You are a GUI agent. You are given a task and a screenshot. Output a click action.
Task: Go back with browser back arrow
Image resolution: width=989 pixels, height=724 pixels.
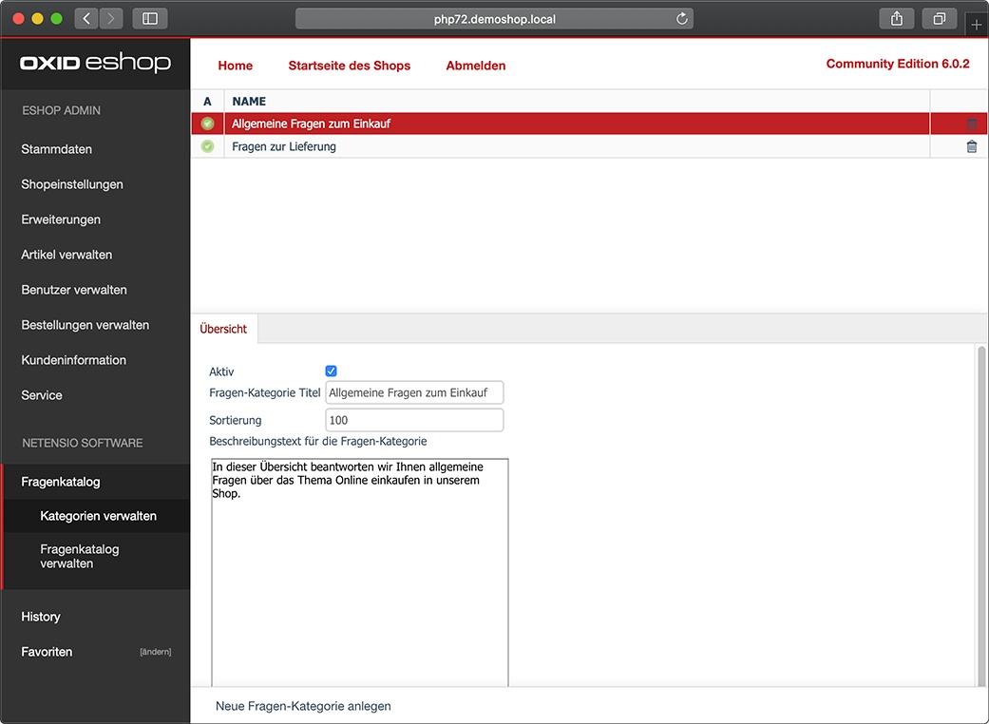(x=86, y=19)
